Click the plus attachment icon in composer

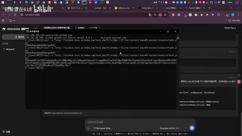88,128
